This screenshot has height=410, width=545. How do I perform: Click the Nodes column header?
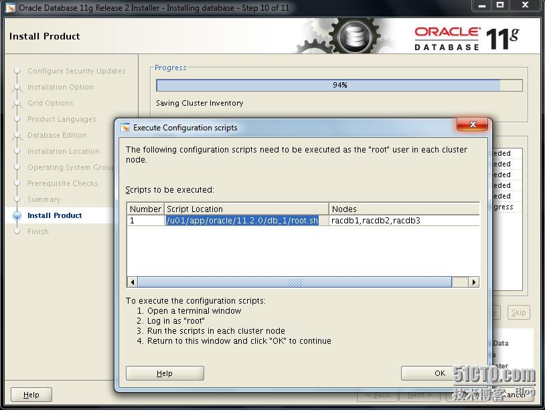point(404,209)
